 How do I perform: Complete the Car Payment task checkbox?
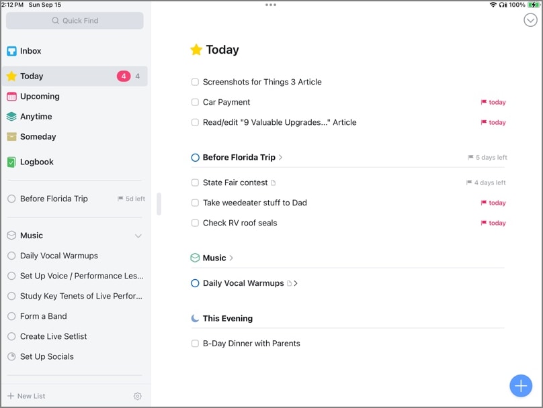point(195,102)
